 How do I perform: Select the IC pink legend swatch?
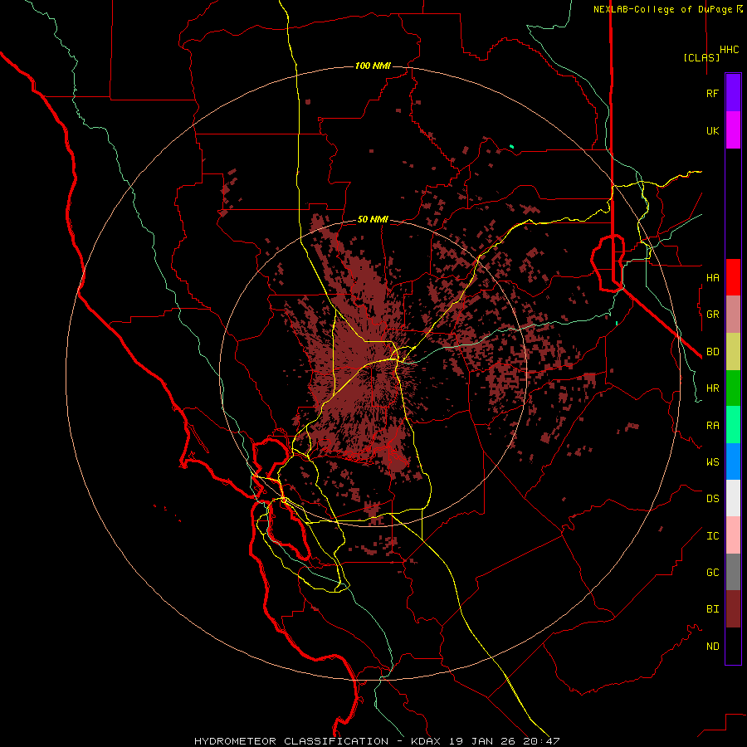coord(733,535)
